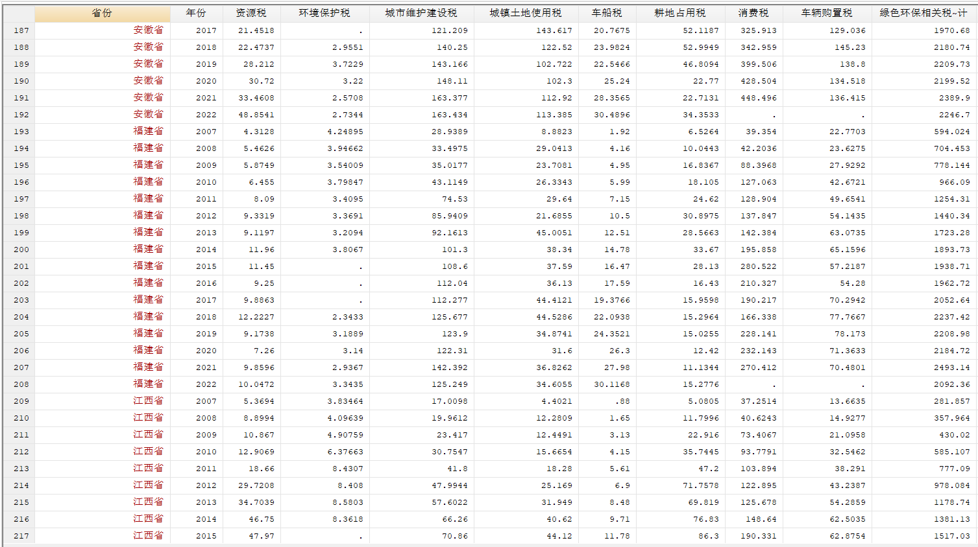The width and height of the screenshot is (978, 547).
Task: Select row number 217
Action: point(21,536)
